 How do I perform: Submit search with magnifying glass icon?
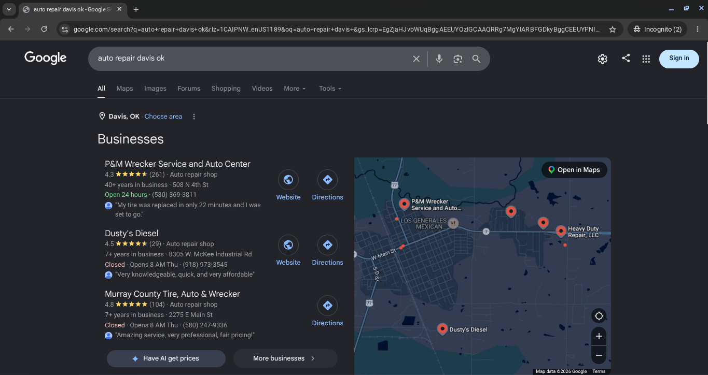476,59
